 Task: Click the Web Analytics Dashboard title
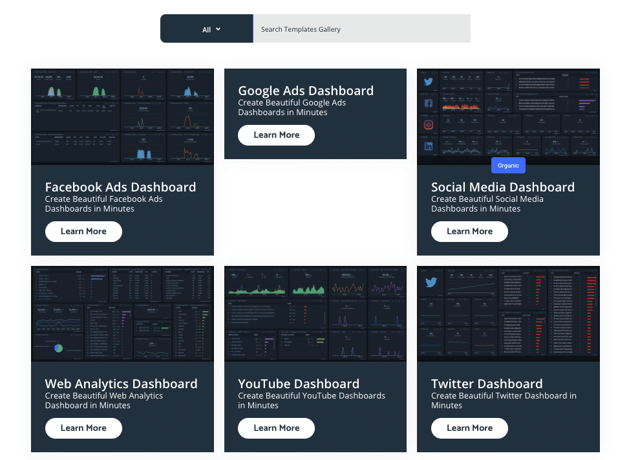tap(122, 384)
